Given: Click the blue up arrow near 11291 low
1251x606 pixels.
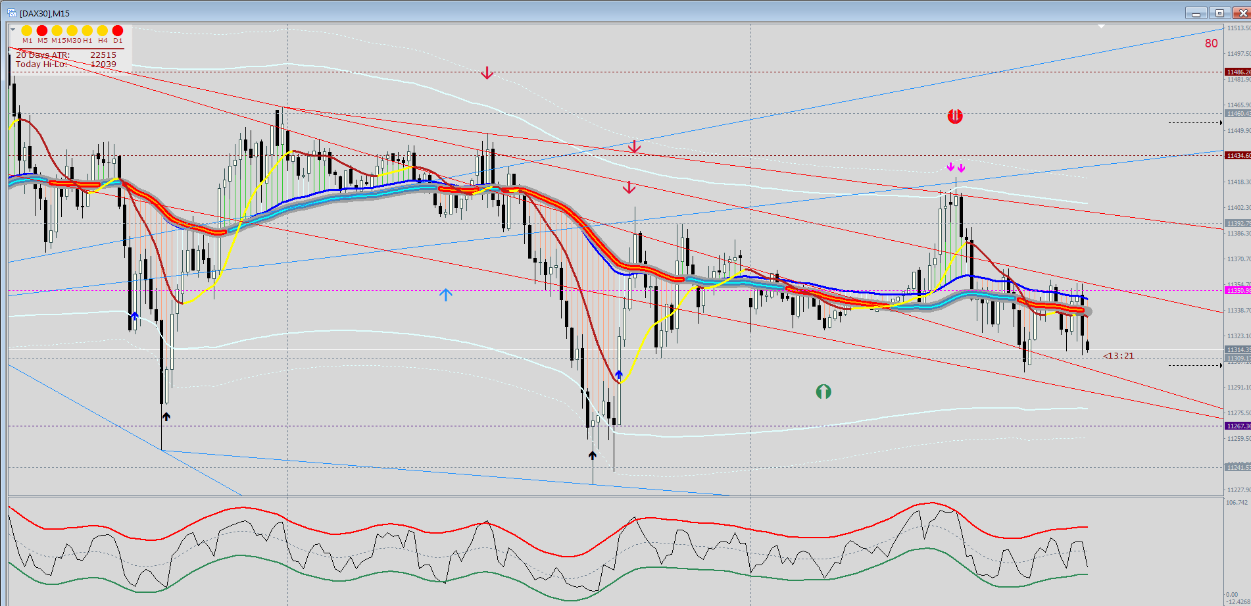Looking at the screenshot, I should 619,375.
